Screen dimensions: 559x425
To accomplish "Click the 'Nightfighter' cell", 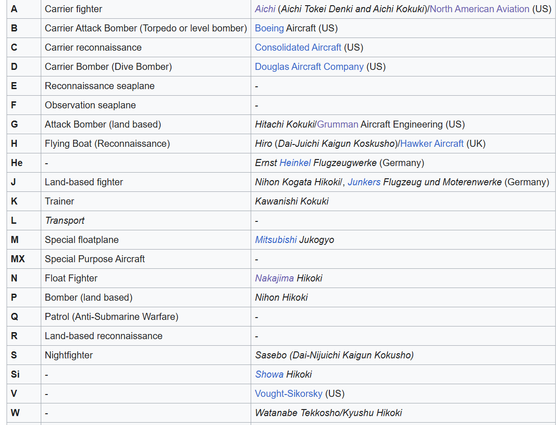I will (x=146, y=355).
